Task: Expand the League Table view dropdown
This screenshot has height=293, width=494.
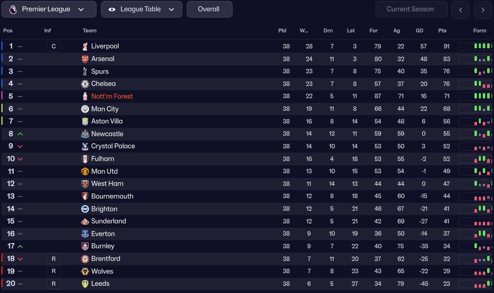Action: [141, 9]
